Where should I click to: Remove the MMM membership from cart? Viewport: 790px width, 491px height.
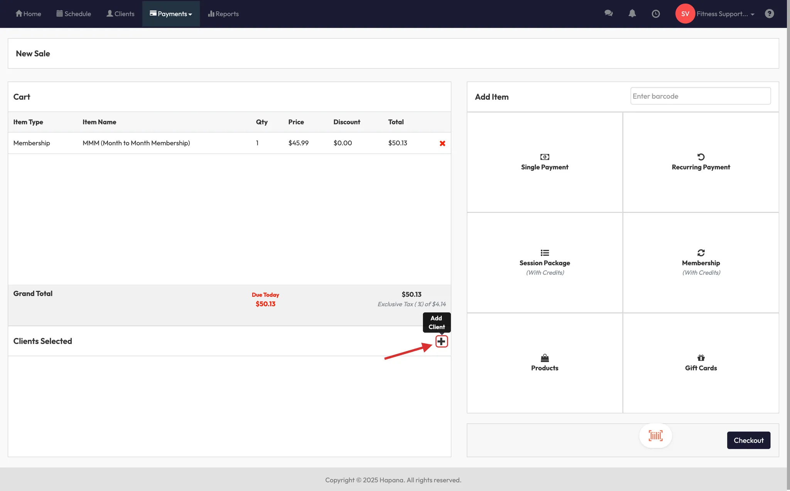pyautogui.click(x=442, y=143)
